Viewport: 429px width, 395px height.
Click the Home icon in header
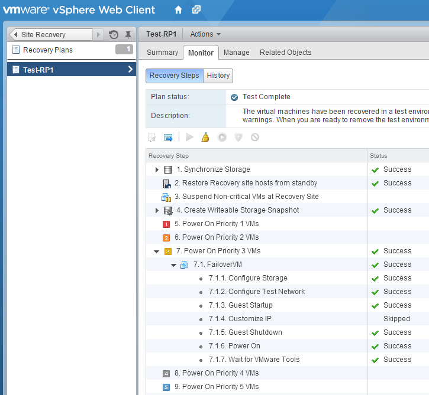click(178, 10)
